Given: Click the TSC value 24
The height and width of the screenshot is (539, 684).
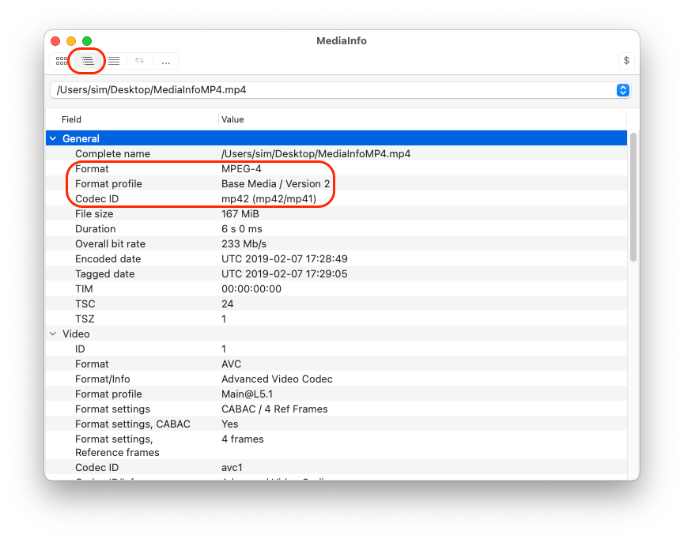Looking at the screenshot, I should (227, 304).
